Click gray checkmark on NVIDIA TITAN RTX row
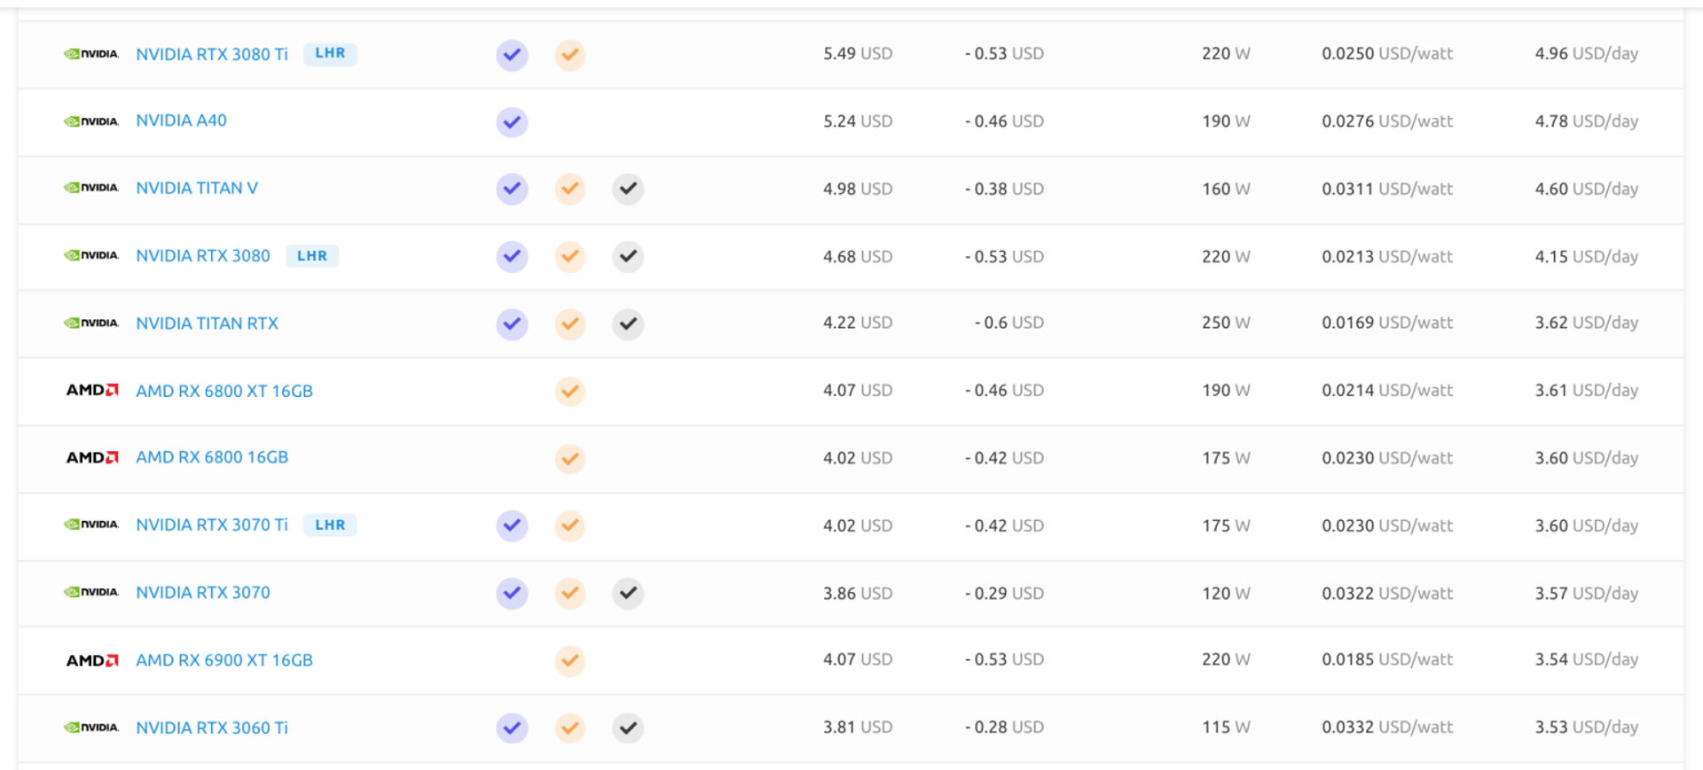Image resolution: width=1703 pixels, height=770 pixels. click(628, 323)
